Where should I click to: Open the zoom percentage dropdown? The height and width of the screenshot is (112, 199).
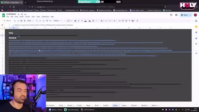(30, 21)
